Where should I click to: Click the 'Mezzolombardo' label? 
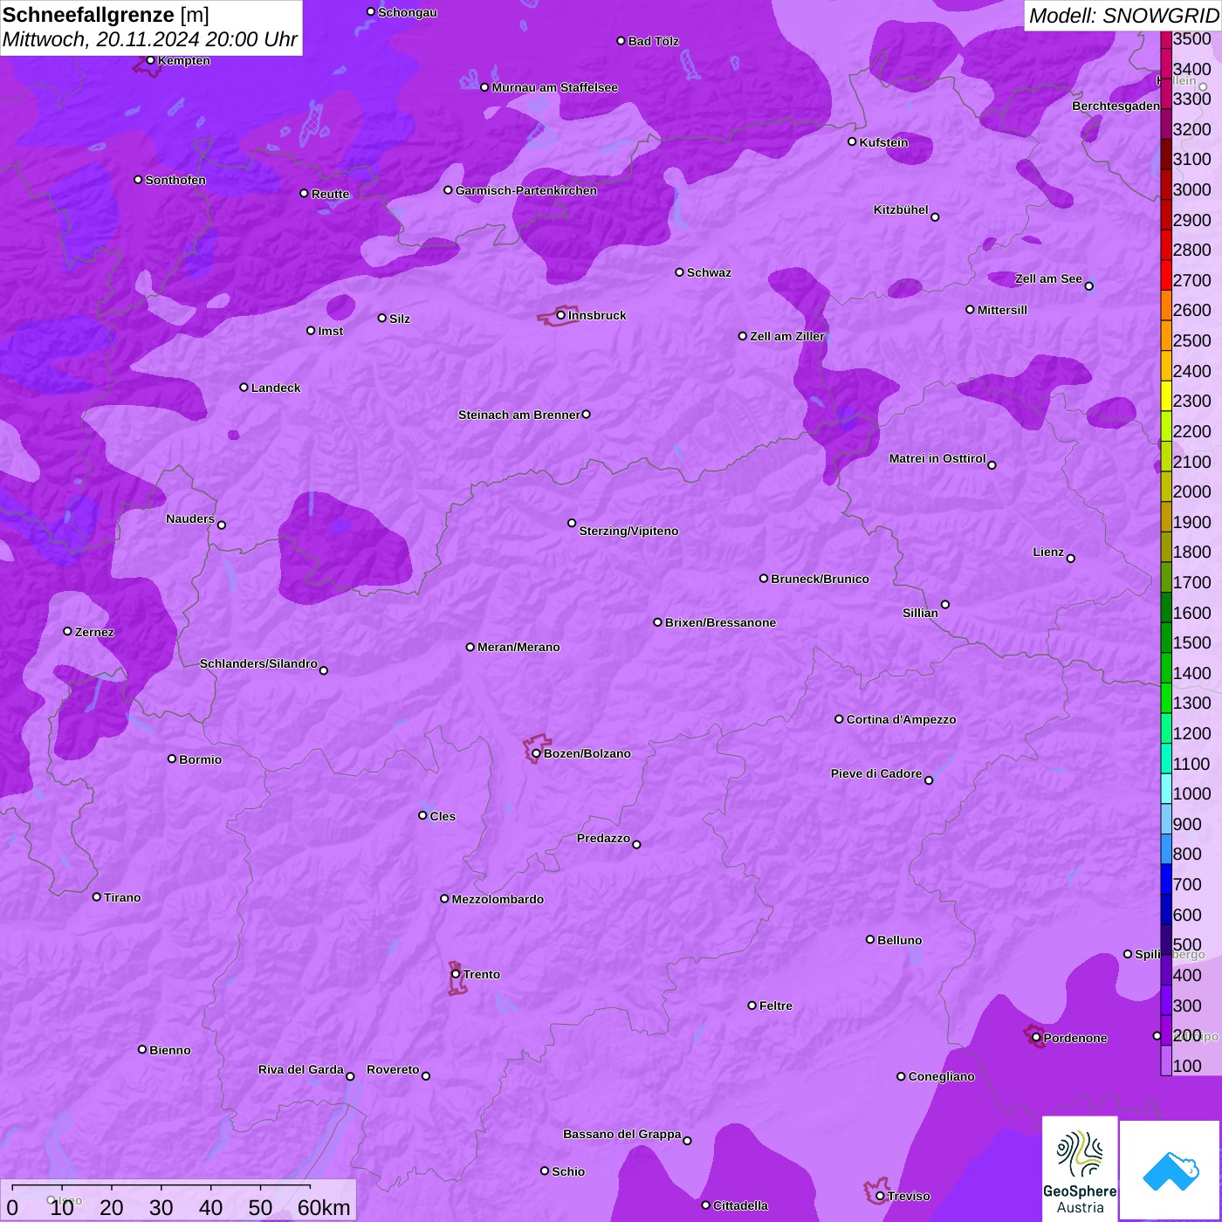pyautogui.click(x=498, y=899)
